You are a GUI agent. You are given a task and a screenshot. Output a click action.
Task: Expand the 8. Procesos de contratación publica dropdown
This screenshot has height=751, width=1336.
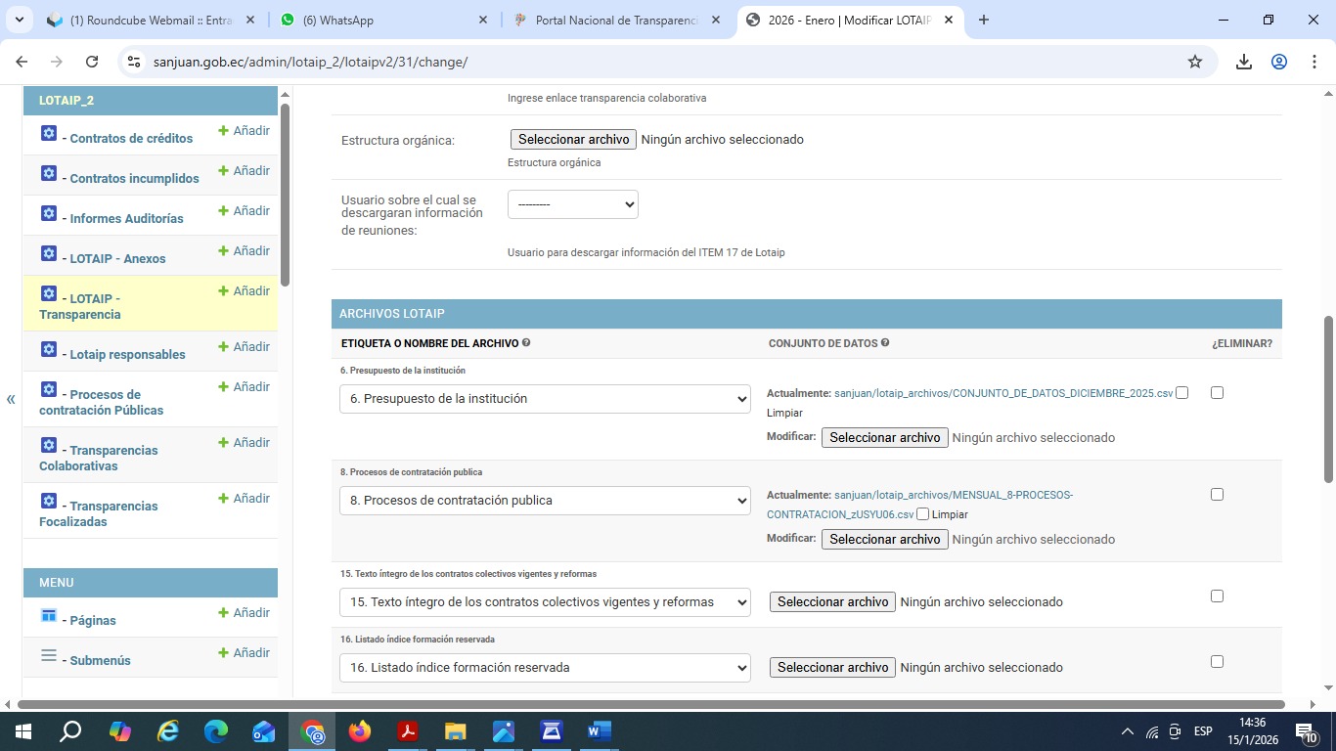point(545,501)
